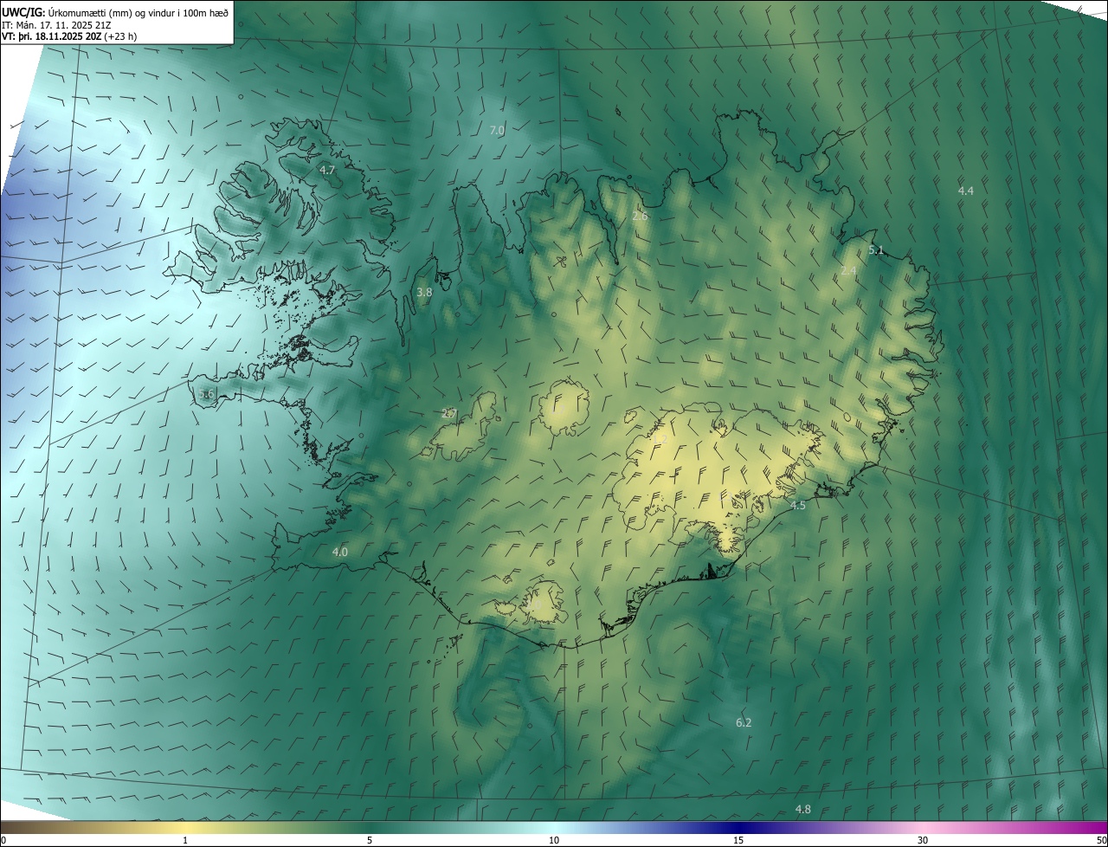Click the colour scale label 10
This screenshot has height=847, width=1108.
pyautogui.click(x=554, y=841)
